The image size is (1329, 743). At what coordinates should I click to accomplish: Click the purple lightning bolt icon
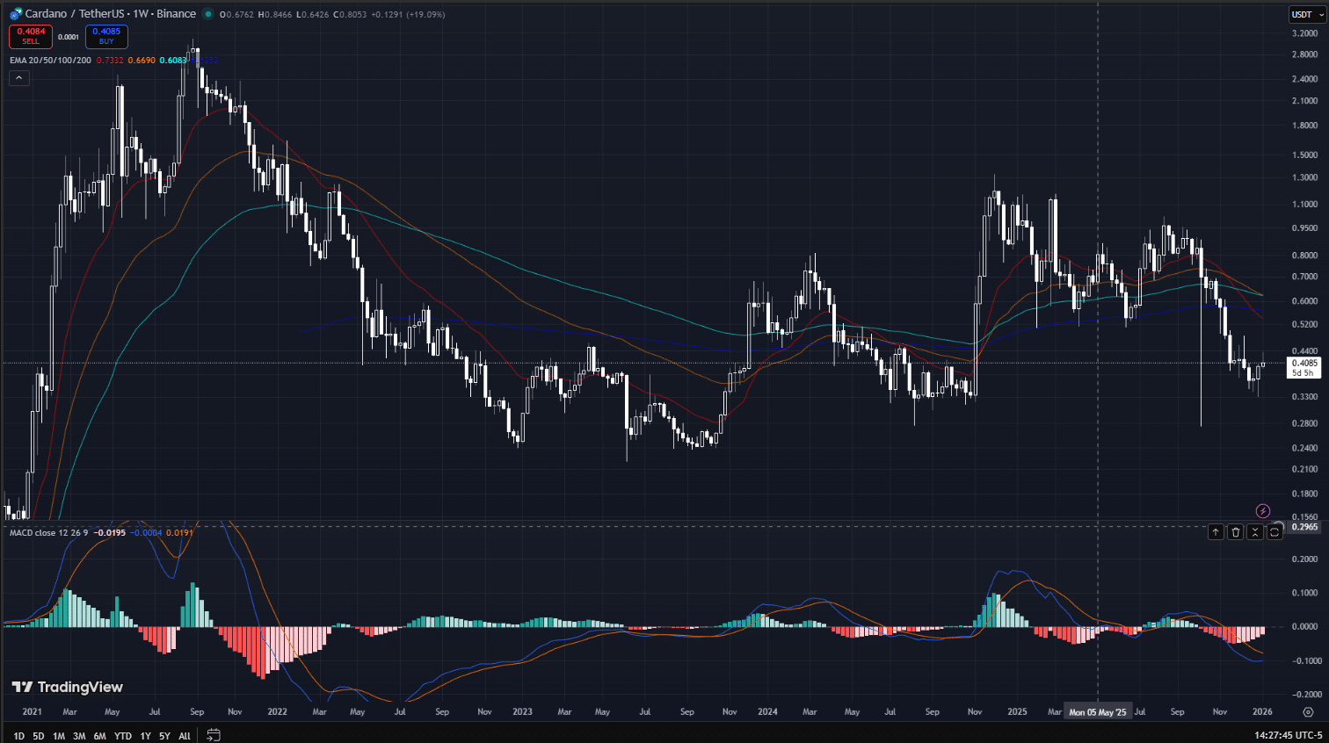tap(1262, 510)
